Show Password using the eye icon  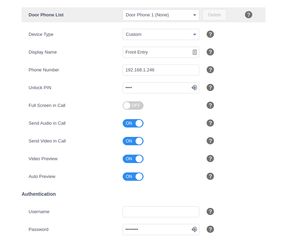pyautogui.click(x=194, y=229)
